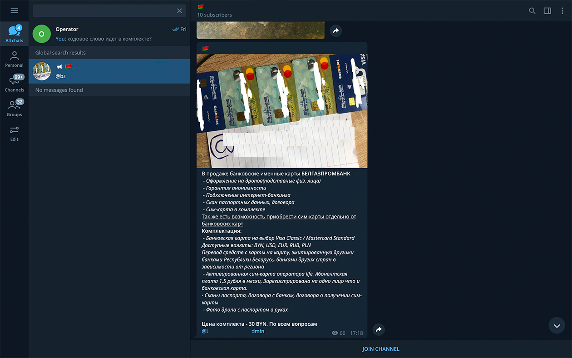Click the view count eye icon
The width and height of the screenshot is (572, 358).
coord(335,333)
